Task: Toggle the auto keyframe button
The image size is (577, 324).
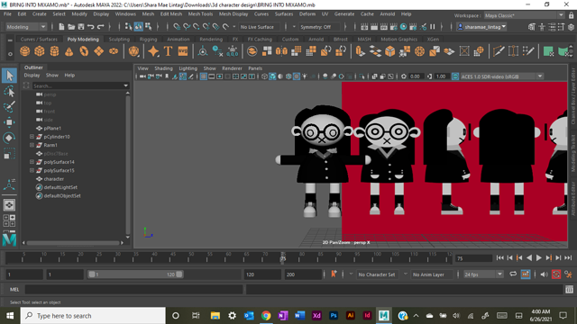Action: (x=556, y=274)
